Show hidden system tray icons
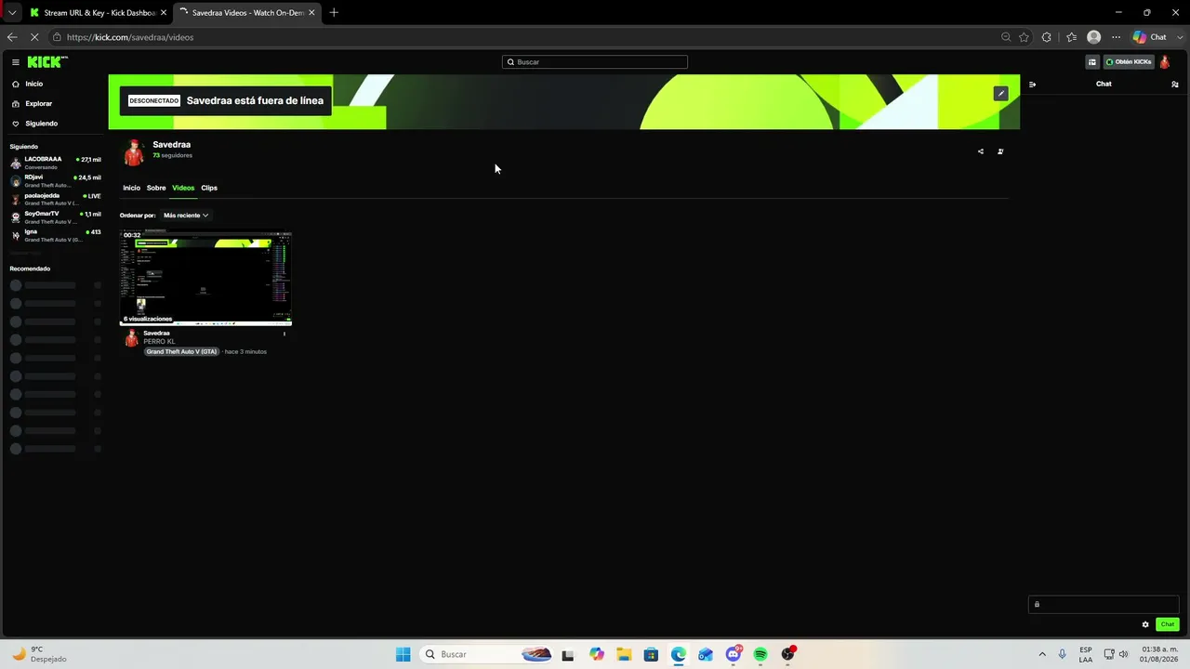 [x=1042, y=654]
